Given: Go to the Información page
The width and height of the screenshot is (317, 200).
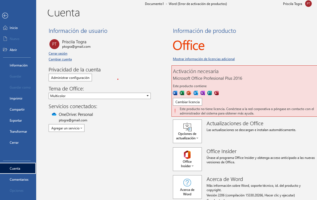Looking at the screenshot, I should point(18,65).
